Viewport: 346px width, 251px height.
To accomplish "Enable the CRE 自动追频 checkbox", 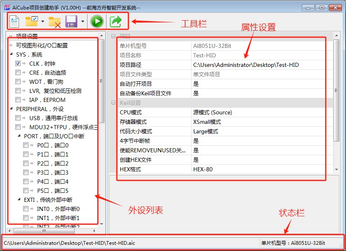I will (x=18, y=73).
